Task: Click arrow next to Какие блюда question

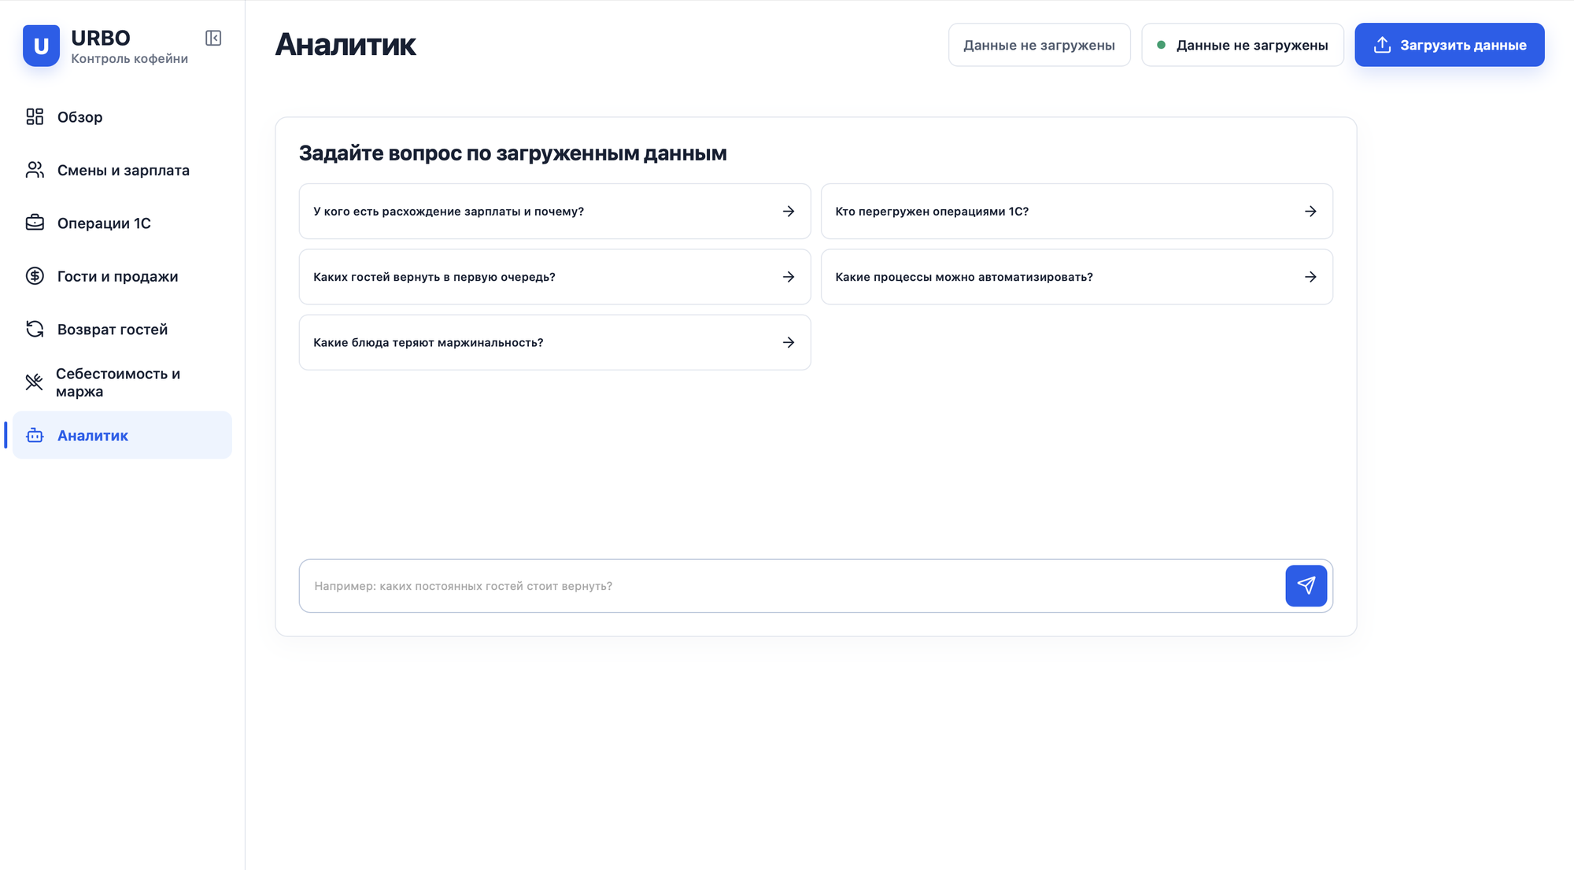Action: pyautogui.click(x=789, y=342)
